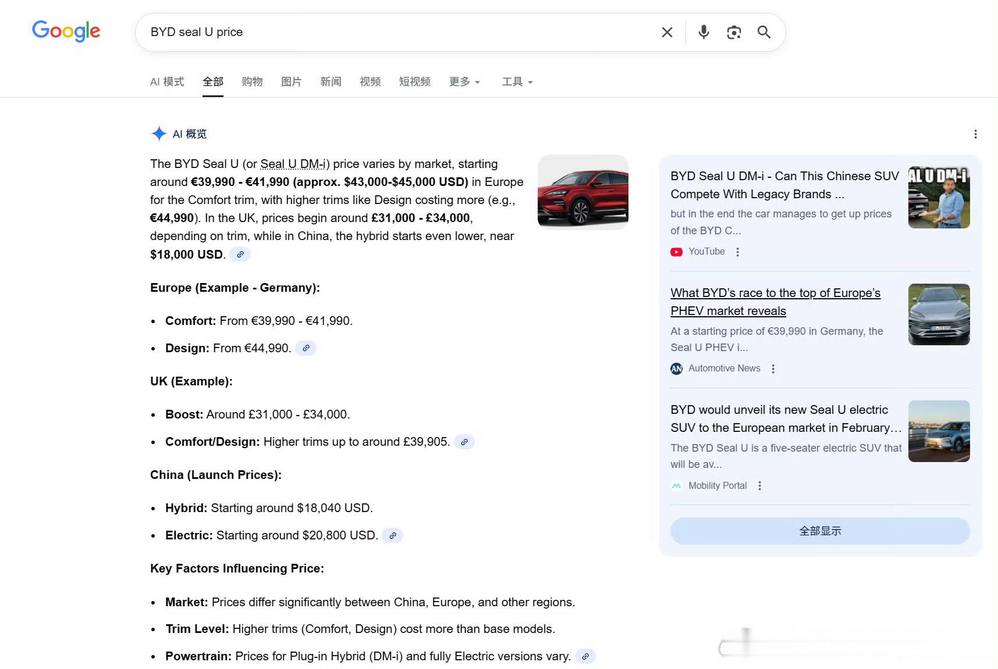Click the Trim Level bullet text
Image resolution: width=998 pixels, height=669 pixels.
360,629
